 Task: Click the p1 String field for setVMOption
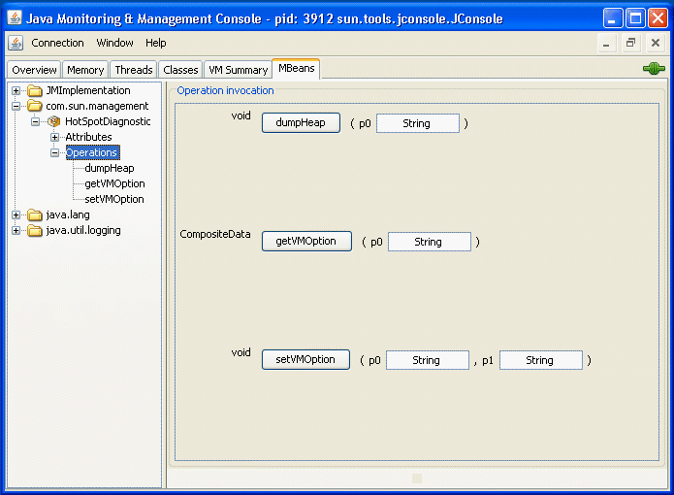point(540,360)
